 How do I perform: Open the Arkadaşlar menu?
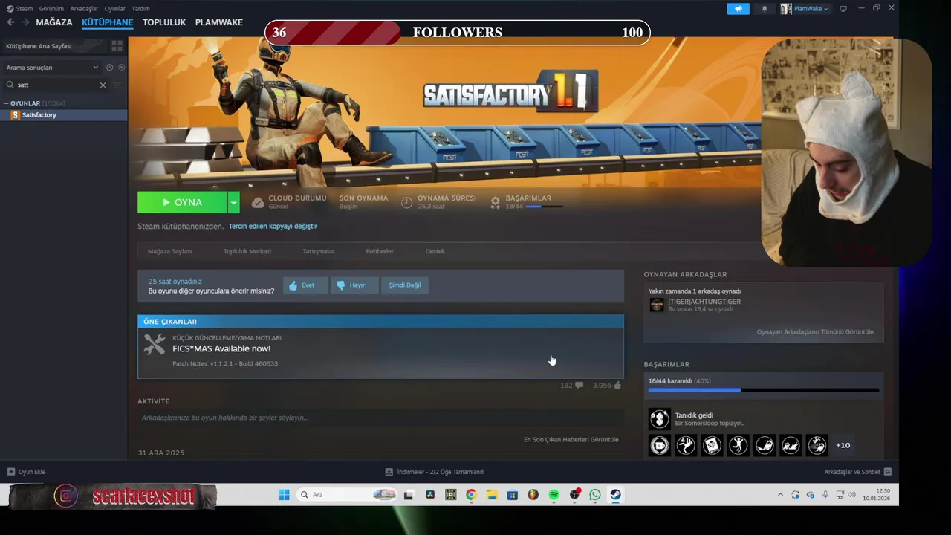tap(84, 9)
